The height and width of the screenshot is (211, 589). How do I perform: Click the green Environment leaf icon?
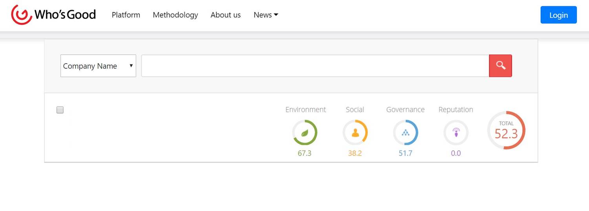pyautogui.click(x=305, y=133)
